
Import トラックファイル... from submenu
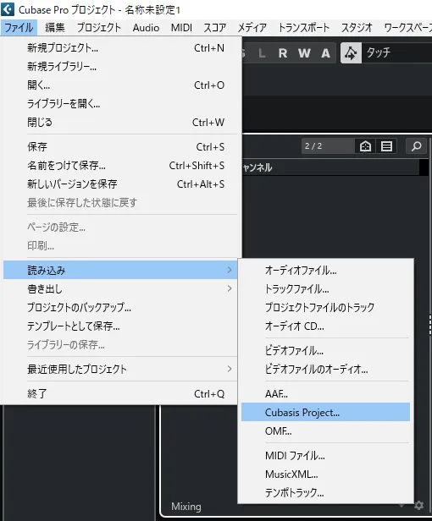tap(325, 288)
